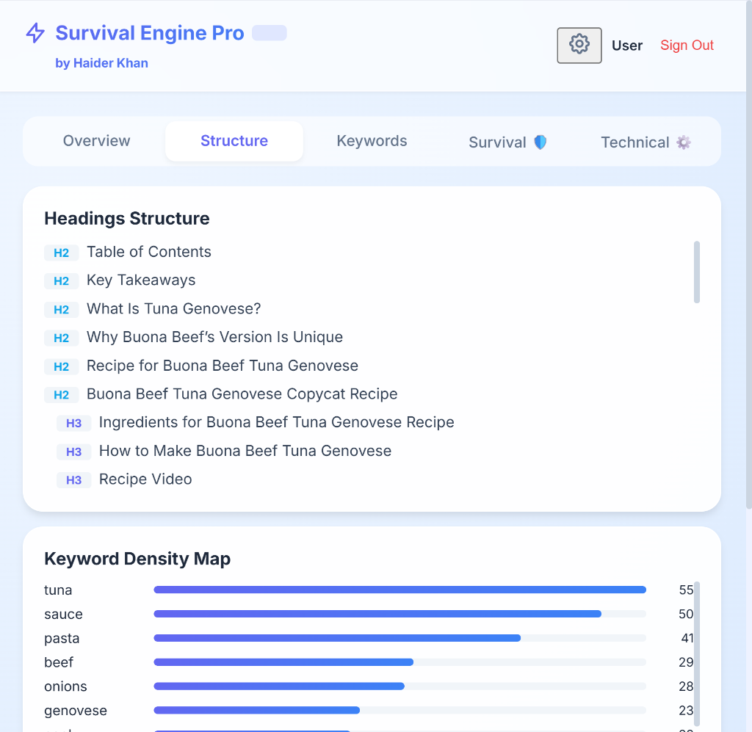The image size is (752, 732).
Task: Click the User account label
Action: 627,46
